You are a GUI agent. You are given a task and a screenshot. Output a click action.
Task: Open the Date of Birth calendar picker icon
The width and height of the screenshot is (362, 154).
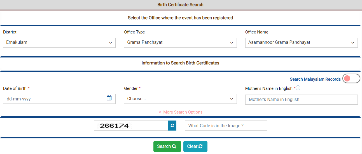(x=109, y=98)
